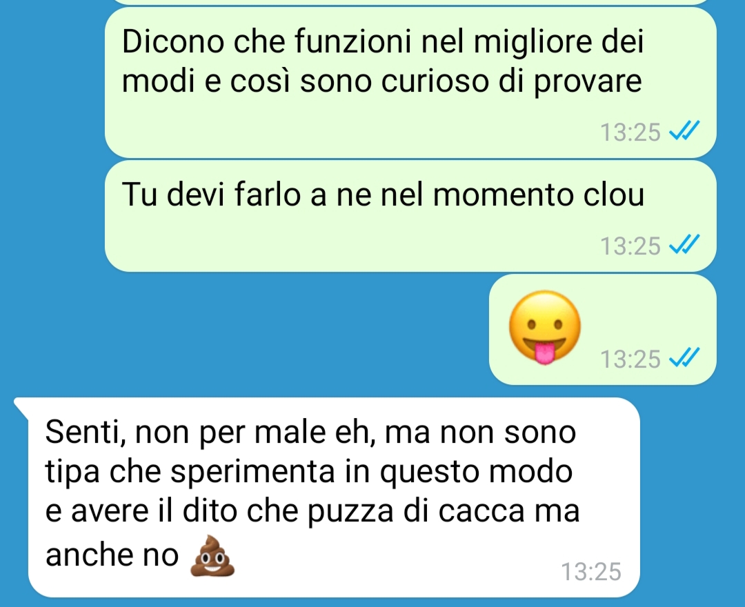Tap the 13:25 timestamp of first sent message
This screenshot has width=745, height=607.
click(630, 132)
